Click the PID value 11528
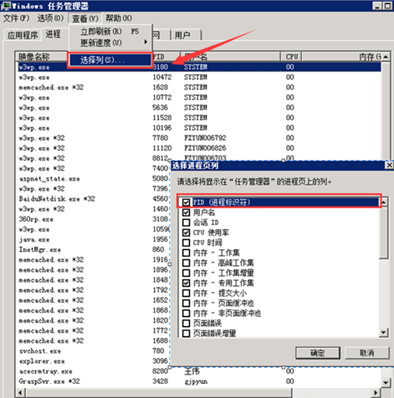 point(162,118)
